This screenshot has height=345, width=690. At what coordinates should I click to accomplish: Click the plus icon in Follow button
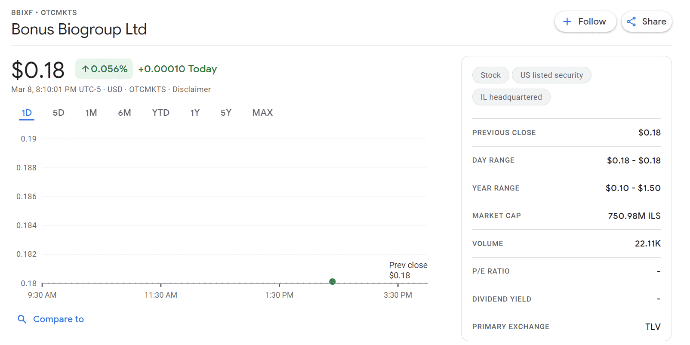(567, 22)
